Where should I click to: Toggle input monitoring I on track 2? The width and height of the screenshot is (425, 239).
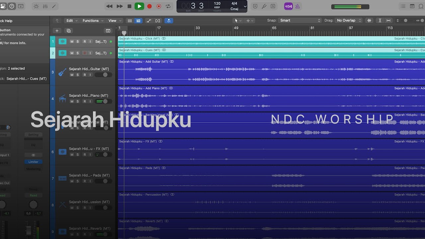tap(90, 53)
